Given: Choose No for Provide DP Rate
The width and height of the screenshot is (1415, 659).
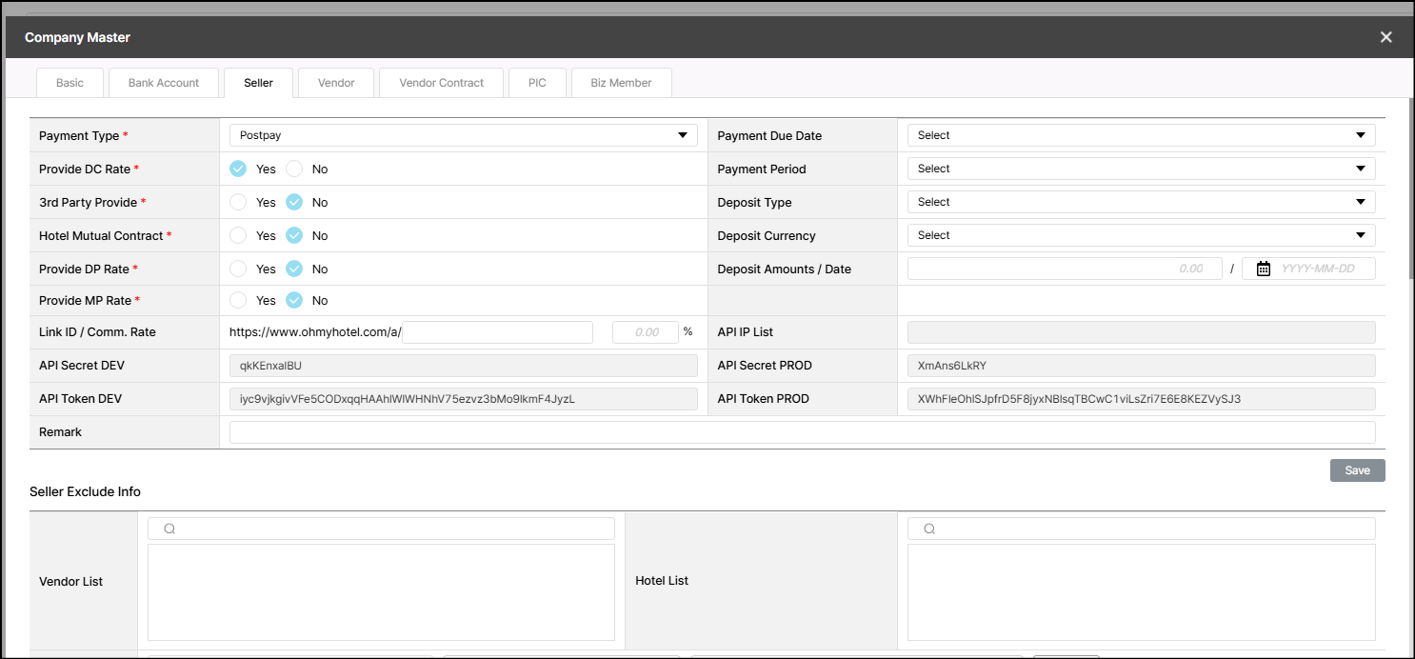Looking at the screenshot, I should [294, 270].
